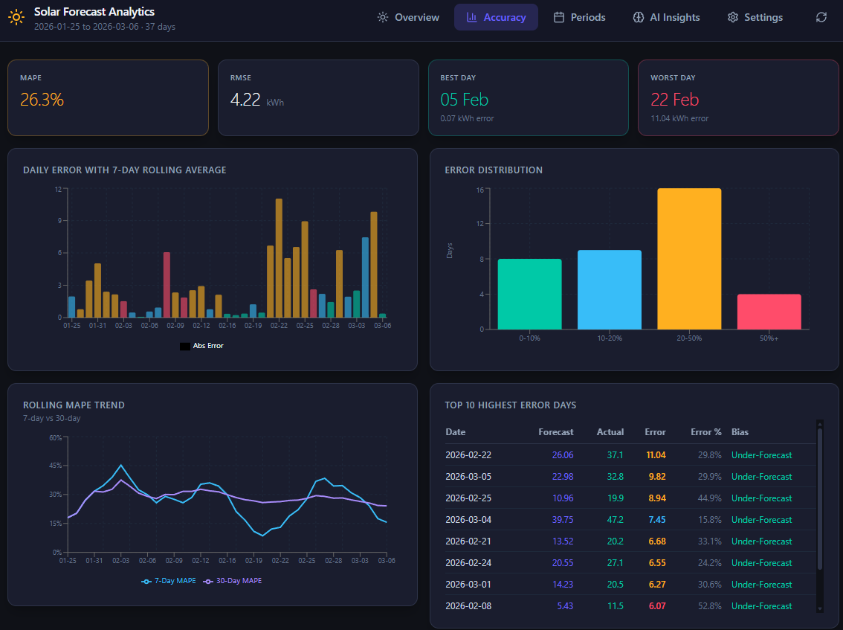Click the sun logo icon
The height and width of the screenshot is (630, 843).
pyautogui.click(x=16, y=18)
